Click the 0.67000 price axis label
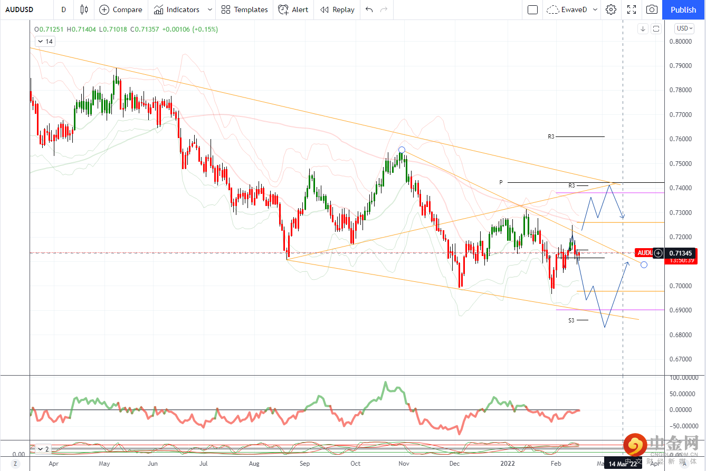 pos(680,359)
